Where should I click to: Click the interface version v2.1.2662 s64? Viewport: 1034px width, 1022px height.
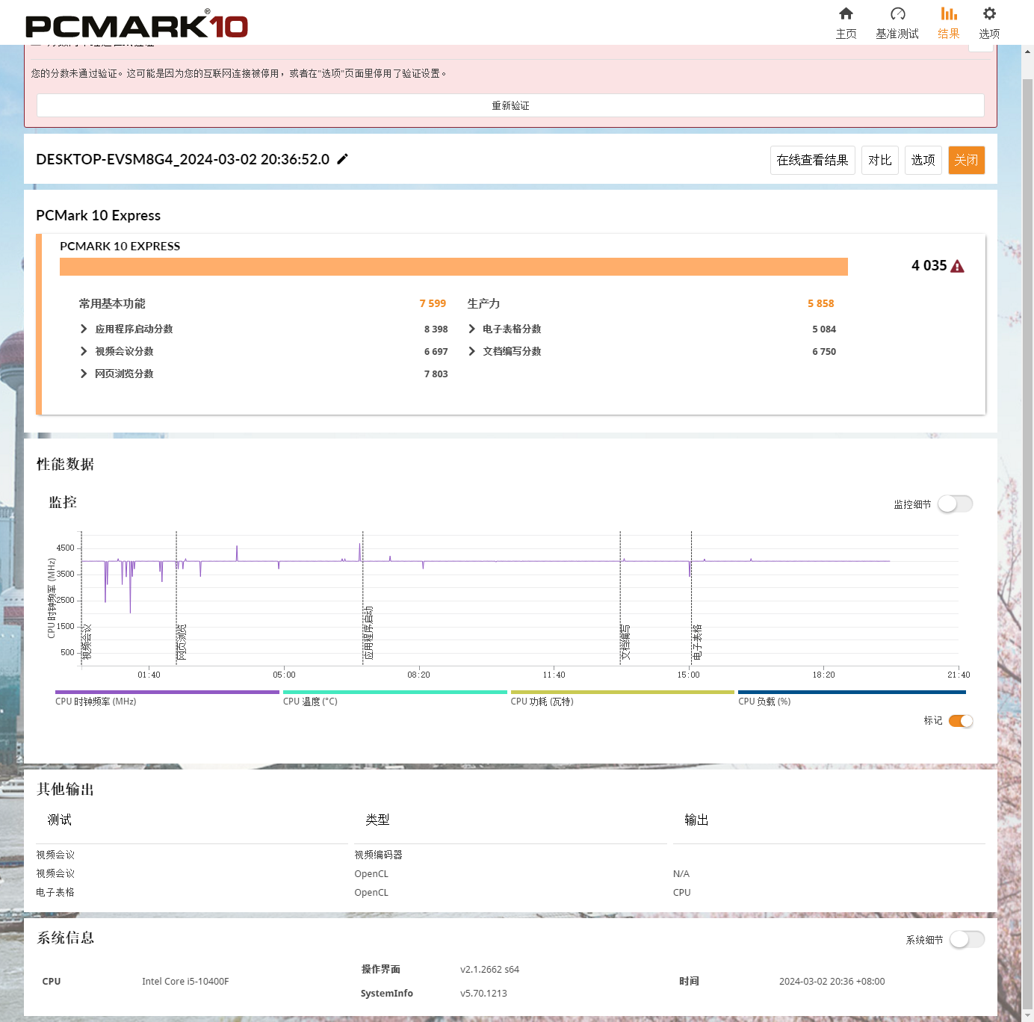click(x=489, y=969)
